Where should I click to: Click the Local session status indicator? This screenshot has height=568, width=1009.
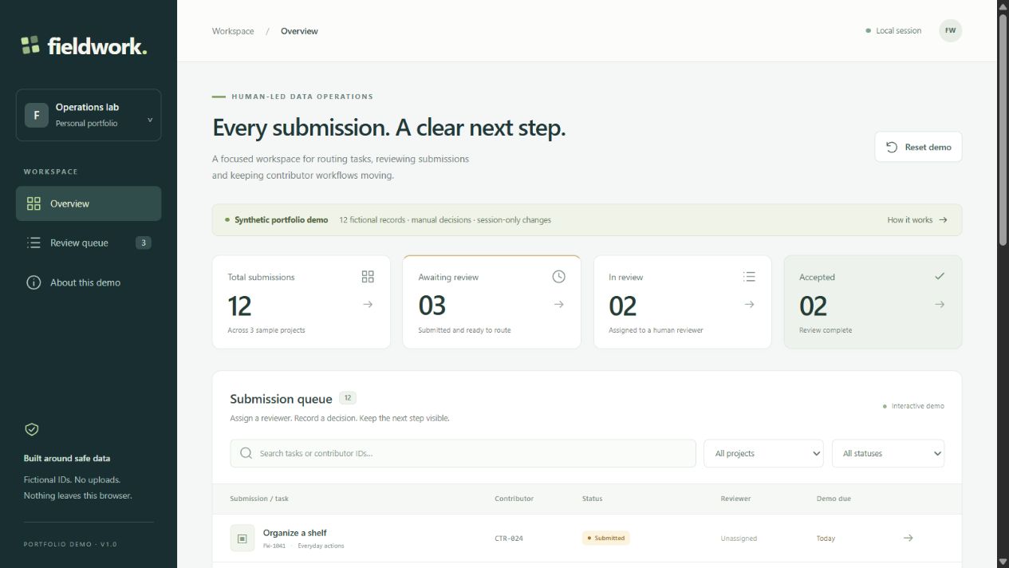893,30
